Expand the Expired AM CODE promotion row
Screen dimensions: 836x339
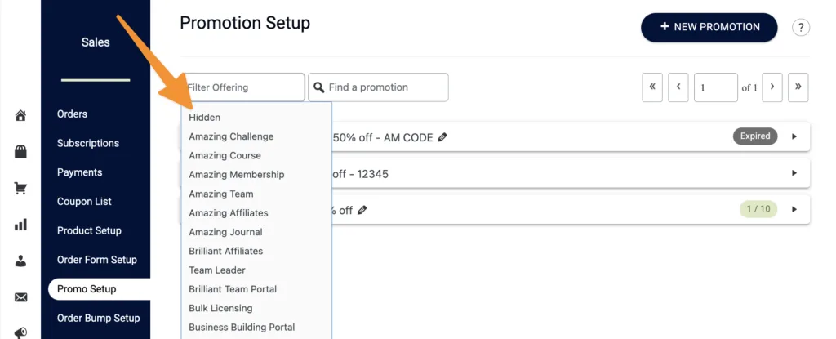click(x=794, y=136)
